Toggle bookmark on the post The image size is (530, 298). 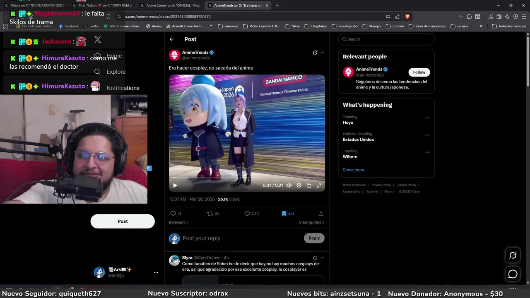(x=284, y=214)
